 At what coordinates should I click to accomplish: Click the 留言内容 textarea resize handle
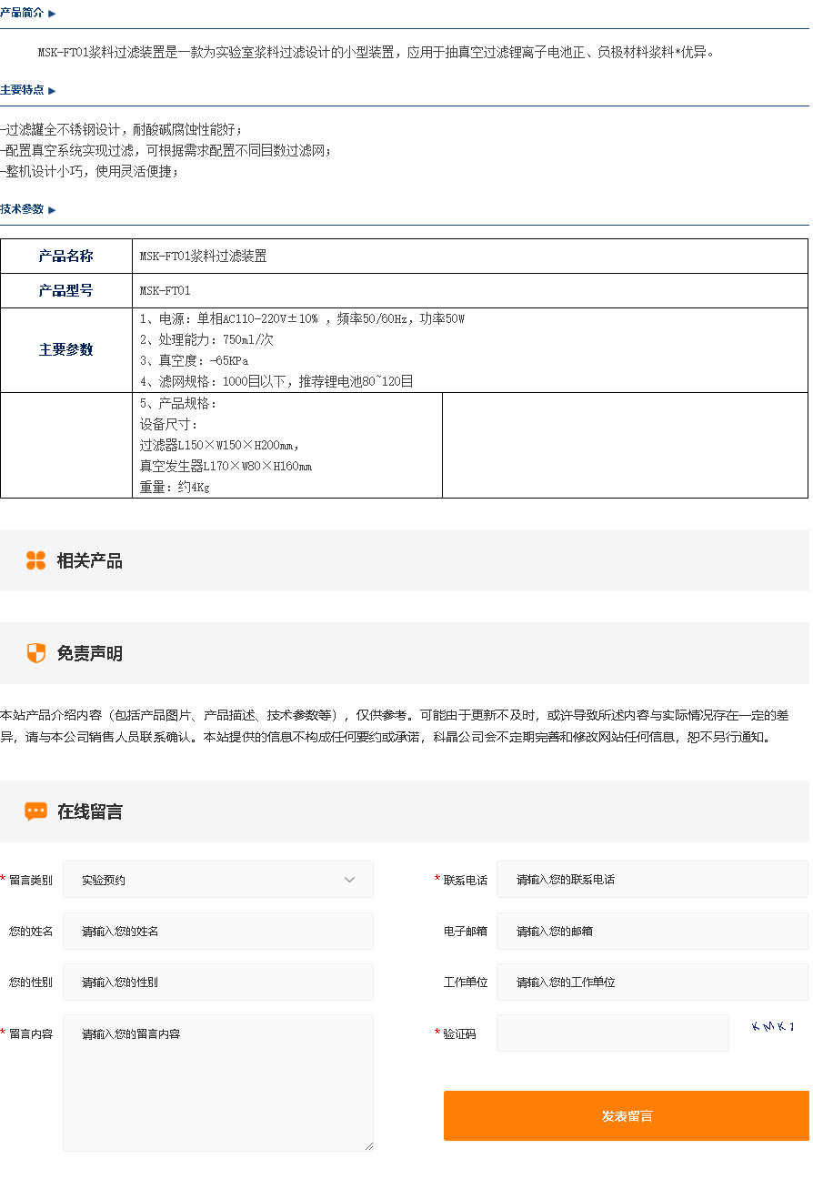click(368, 1146)
